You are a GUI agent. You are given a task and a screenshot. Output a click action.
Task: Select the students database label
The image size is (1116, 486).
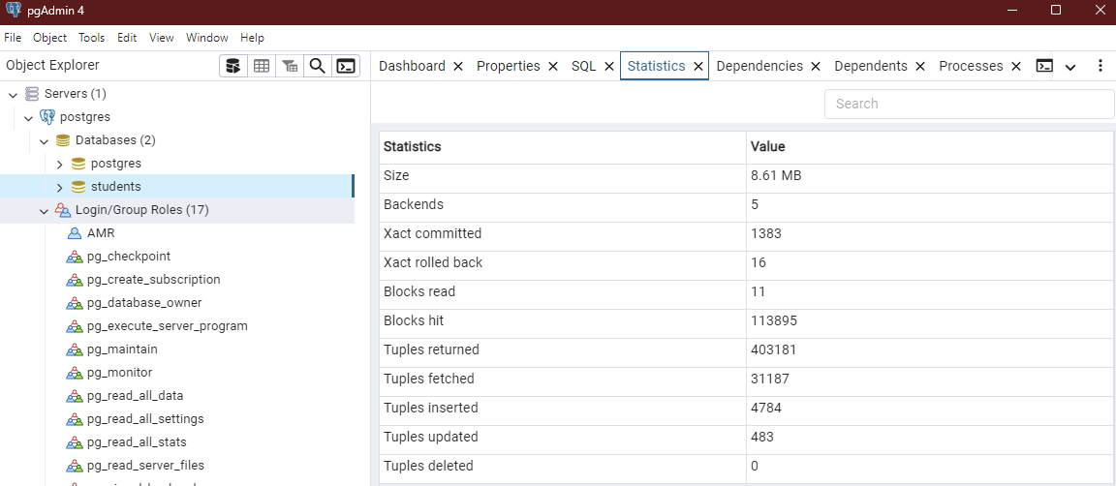tap(116, 187)
